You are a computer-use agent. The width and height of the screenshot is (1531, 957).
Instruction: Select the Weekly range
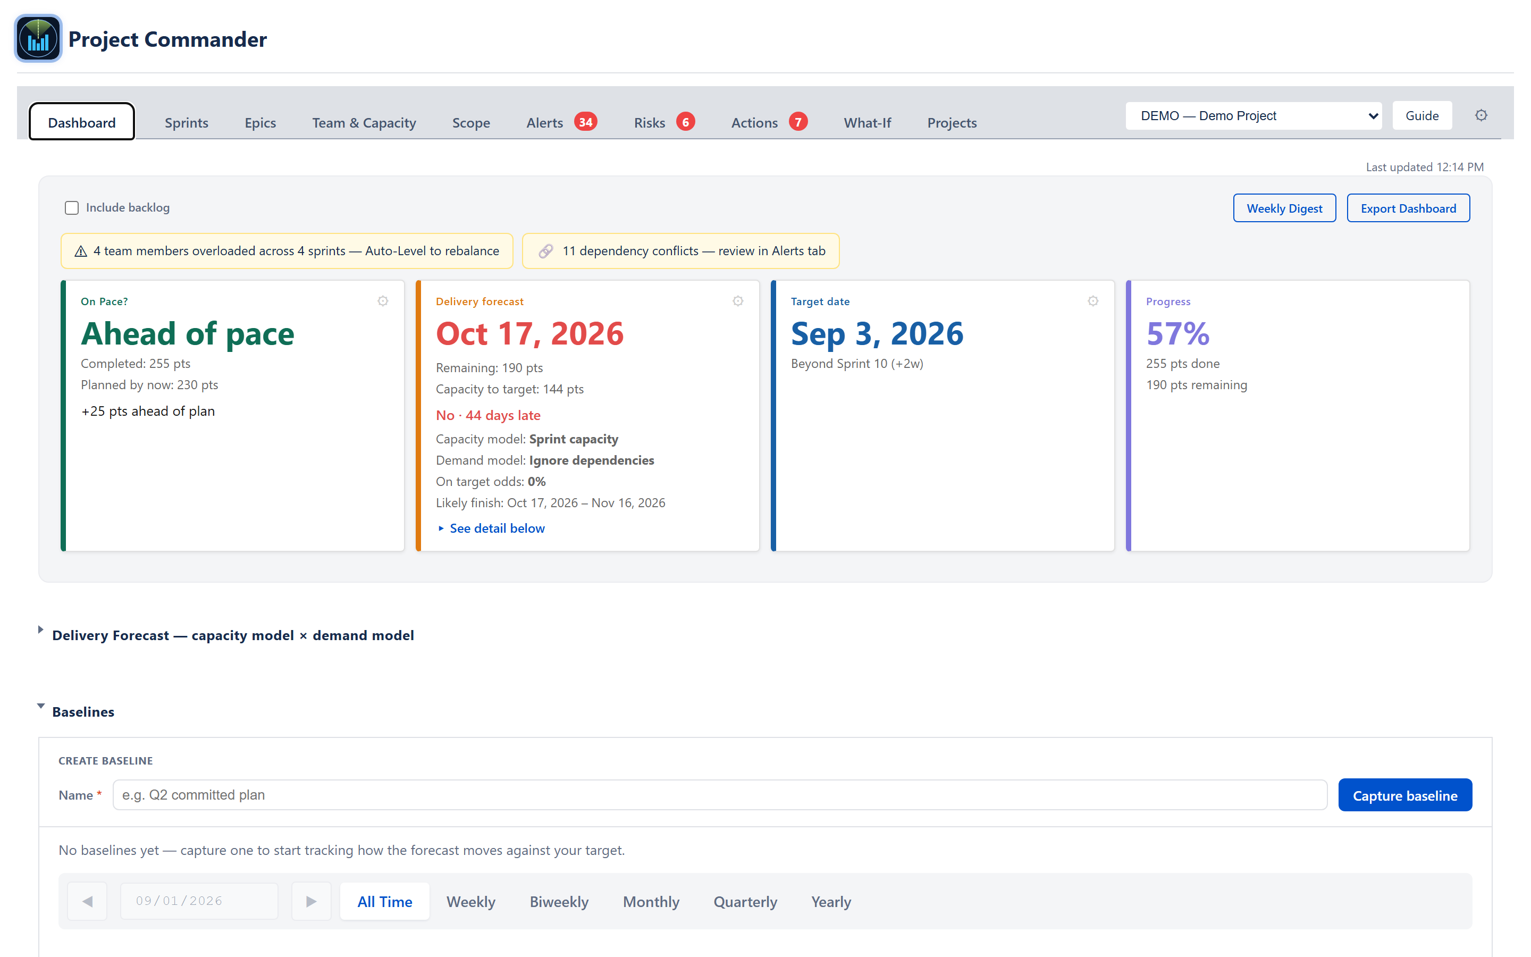click(x=470, y=901)
